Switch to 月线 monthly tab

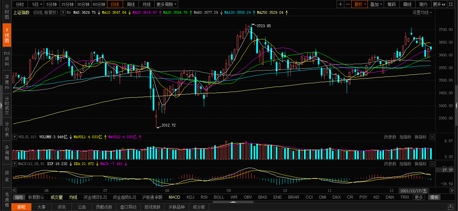click(146, 4)
